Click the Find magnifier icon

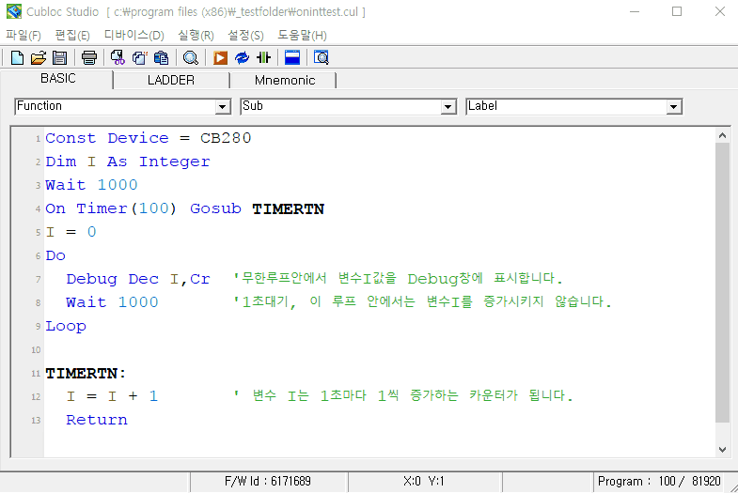pyautogui.click(x=190, y=58)
